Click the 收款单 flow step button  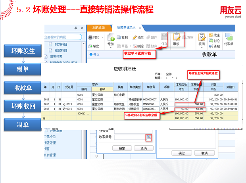pyautogui.click(x=23, y=88)
